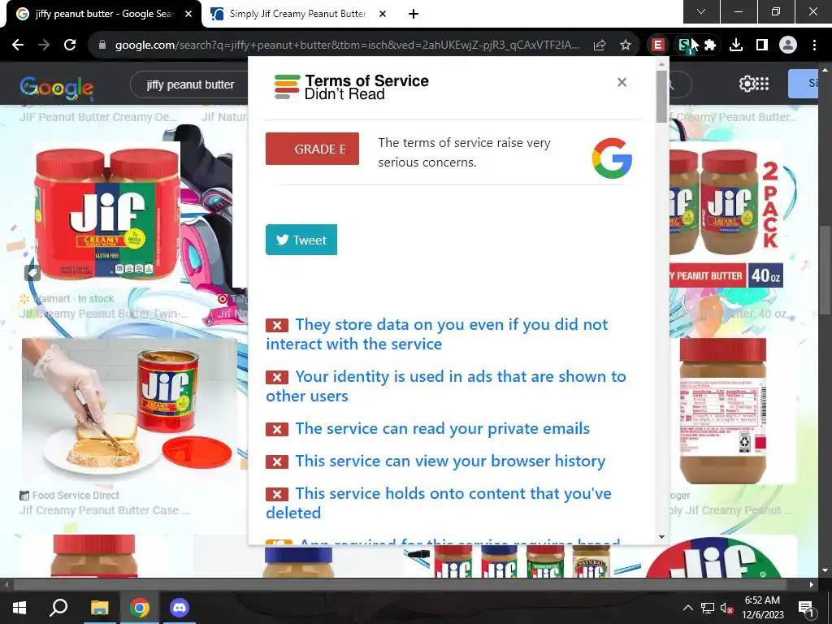The width and height of the screenshot is (832, 624).
Task: Open the tab search dropdown arrow
Action: [701, 11]
